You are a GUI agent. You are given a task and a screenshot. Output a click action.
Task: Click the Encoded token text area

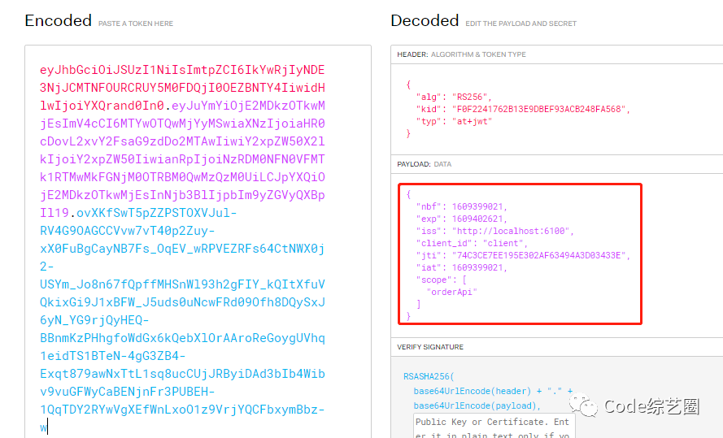[198, 242]
